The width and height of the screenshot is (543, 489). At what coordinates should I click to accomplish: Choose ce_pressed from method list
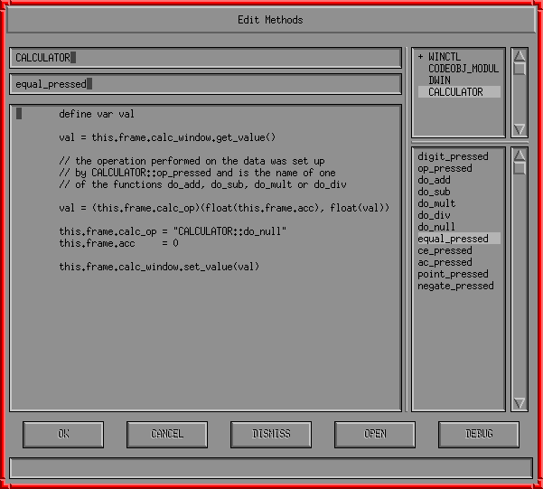tap(445, 250)
